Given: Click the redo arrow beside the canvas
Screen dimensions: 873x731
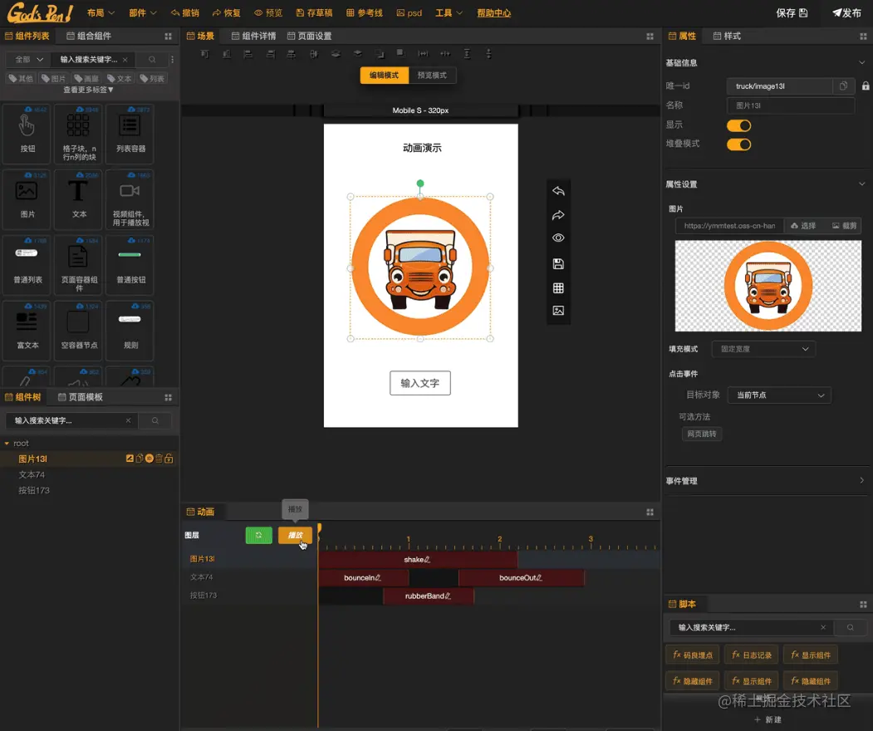Looking at the screenshot, I should tap(558, 215).
